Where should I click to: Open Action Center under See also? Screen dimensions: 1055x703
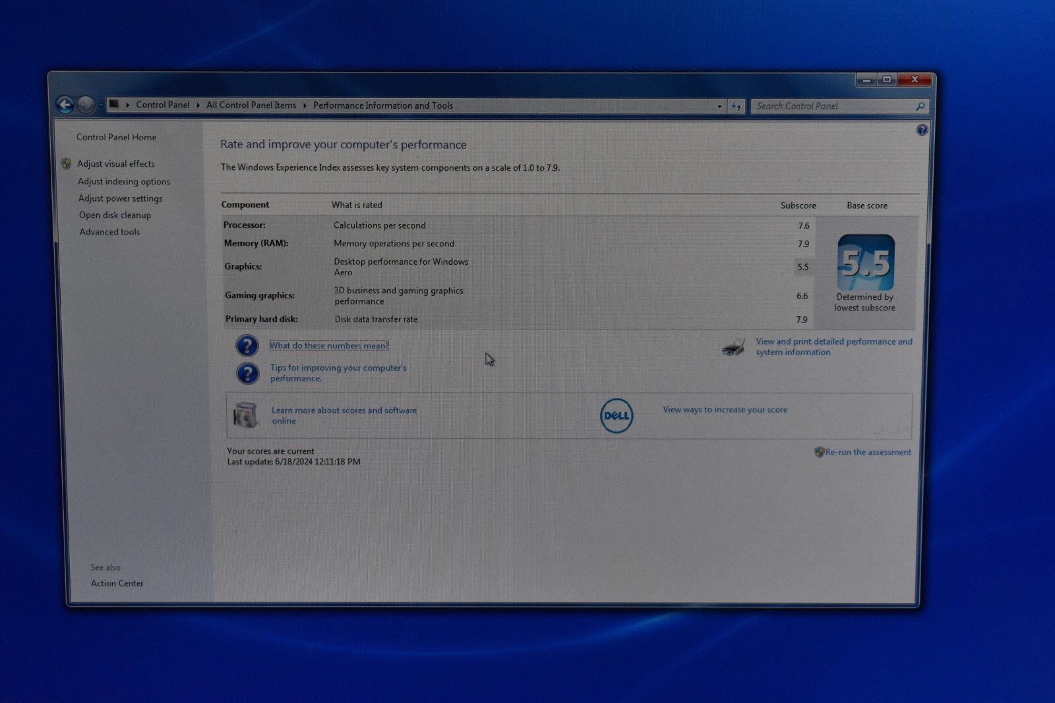(117, 583)
